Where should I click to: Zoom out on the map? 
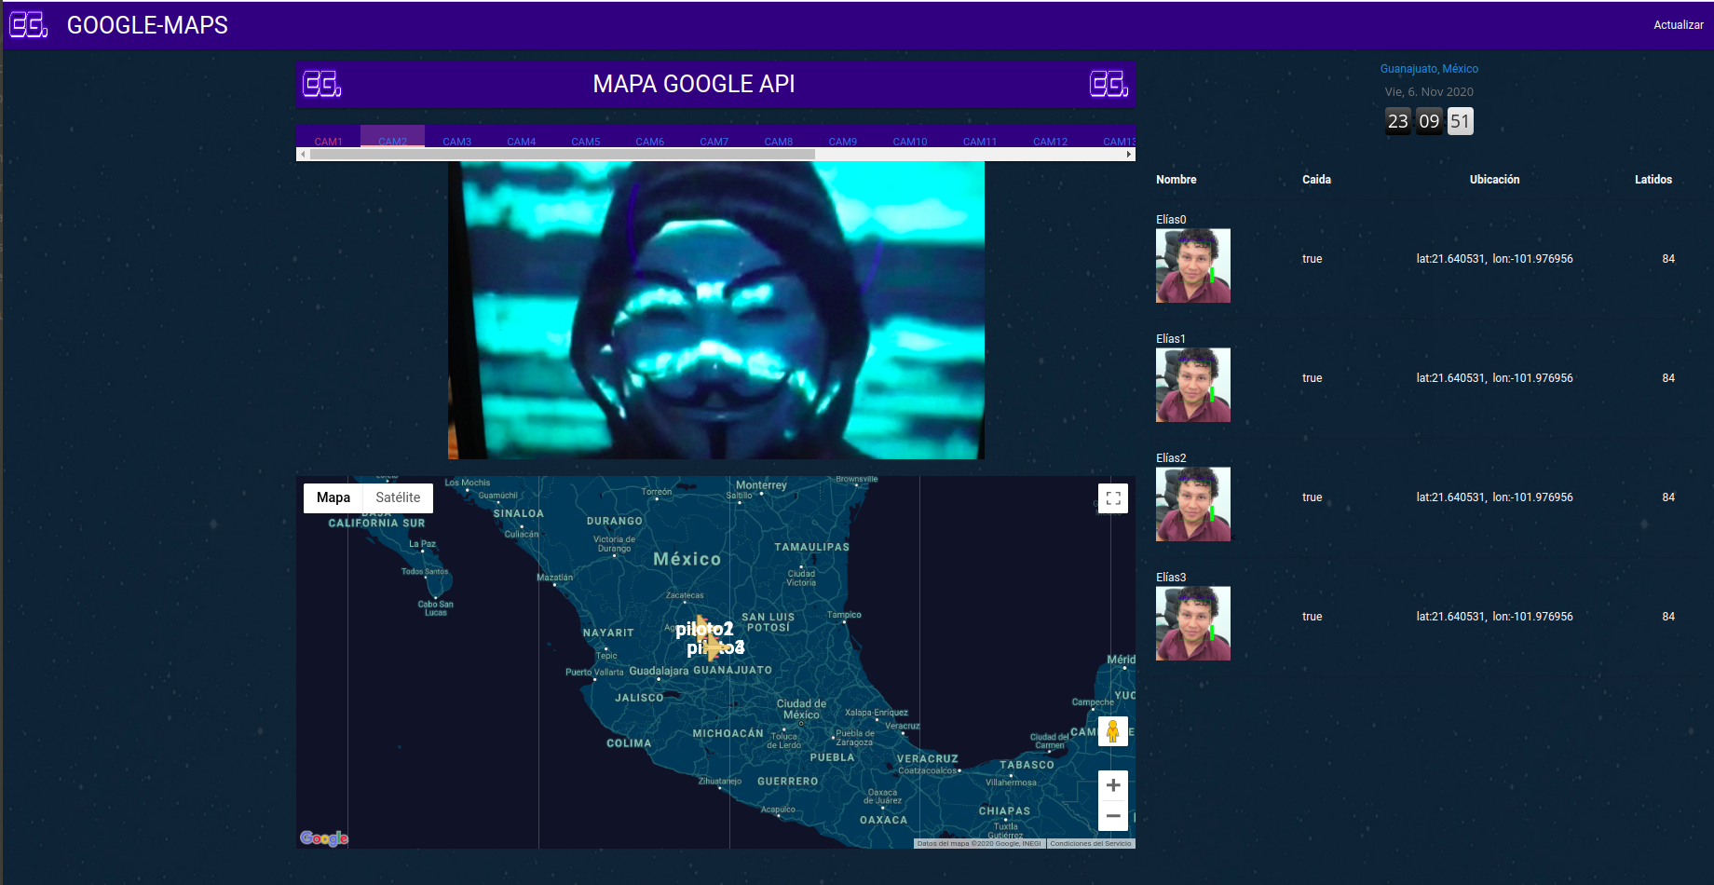click(x=1113, y=816)
